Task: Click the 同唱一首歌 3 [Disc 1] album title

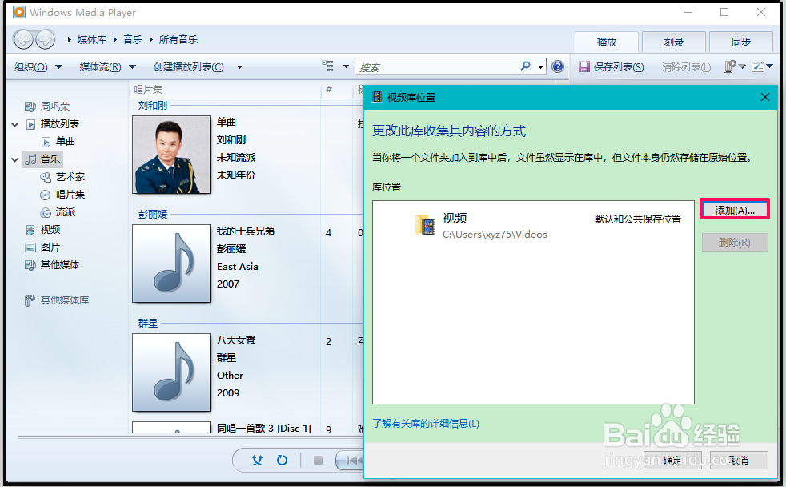Action: pyautogui.click(x=263, y=428)
